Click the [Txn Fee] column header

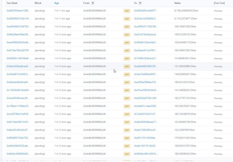pos(219,3)
